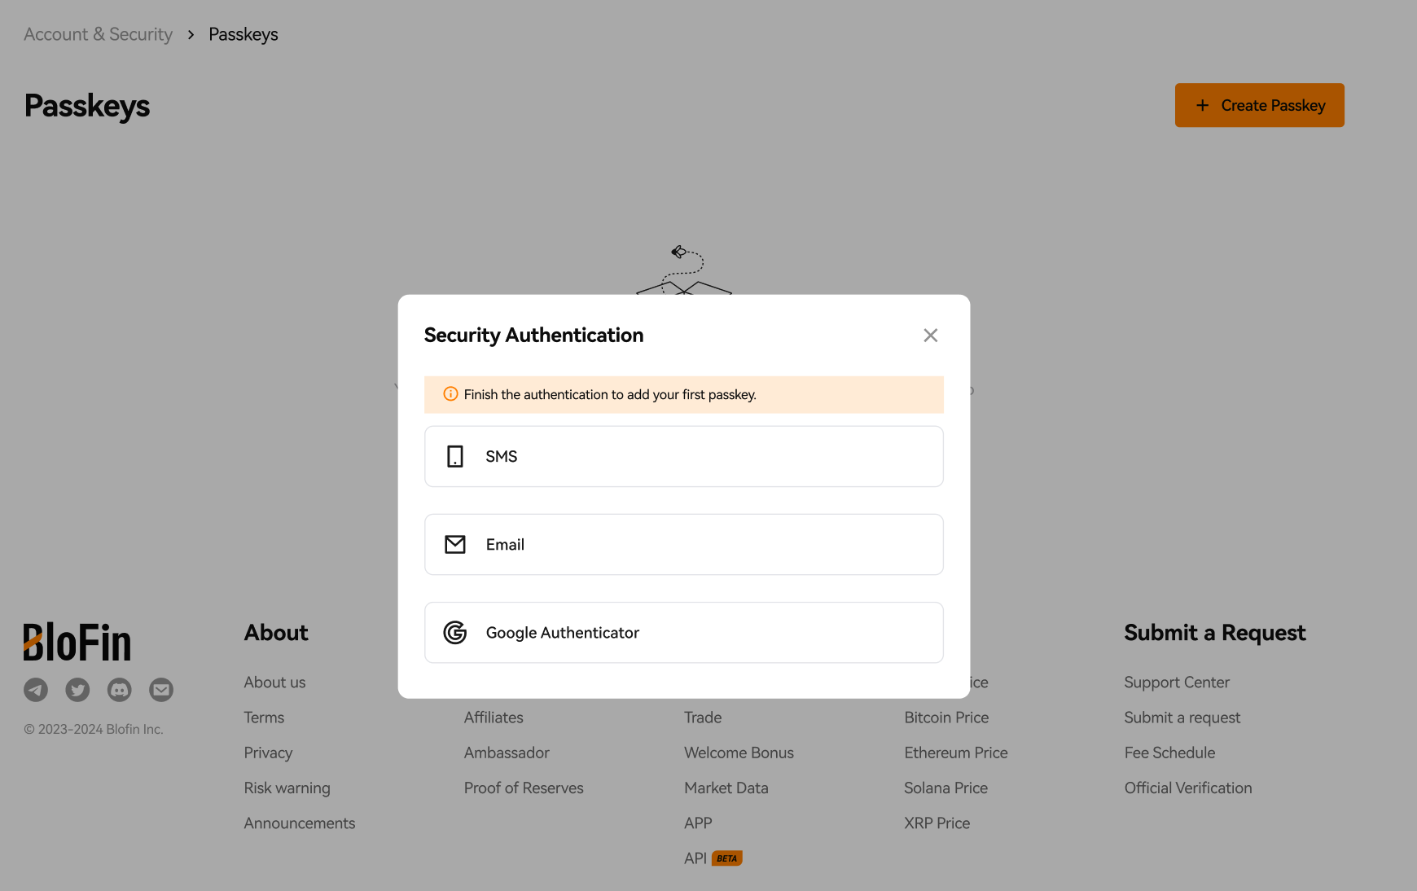The height and width of the screenshot is (891, 1417).
Task: Open the Support Center link
Action: click(1177, 683)
